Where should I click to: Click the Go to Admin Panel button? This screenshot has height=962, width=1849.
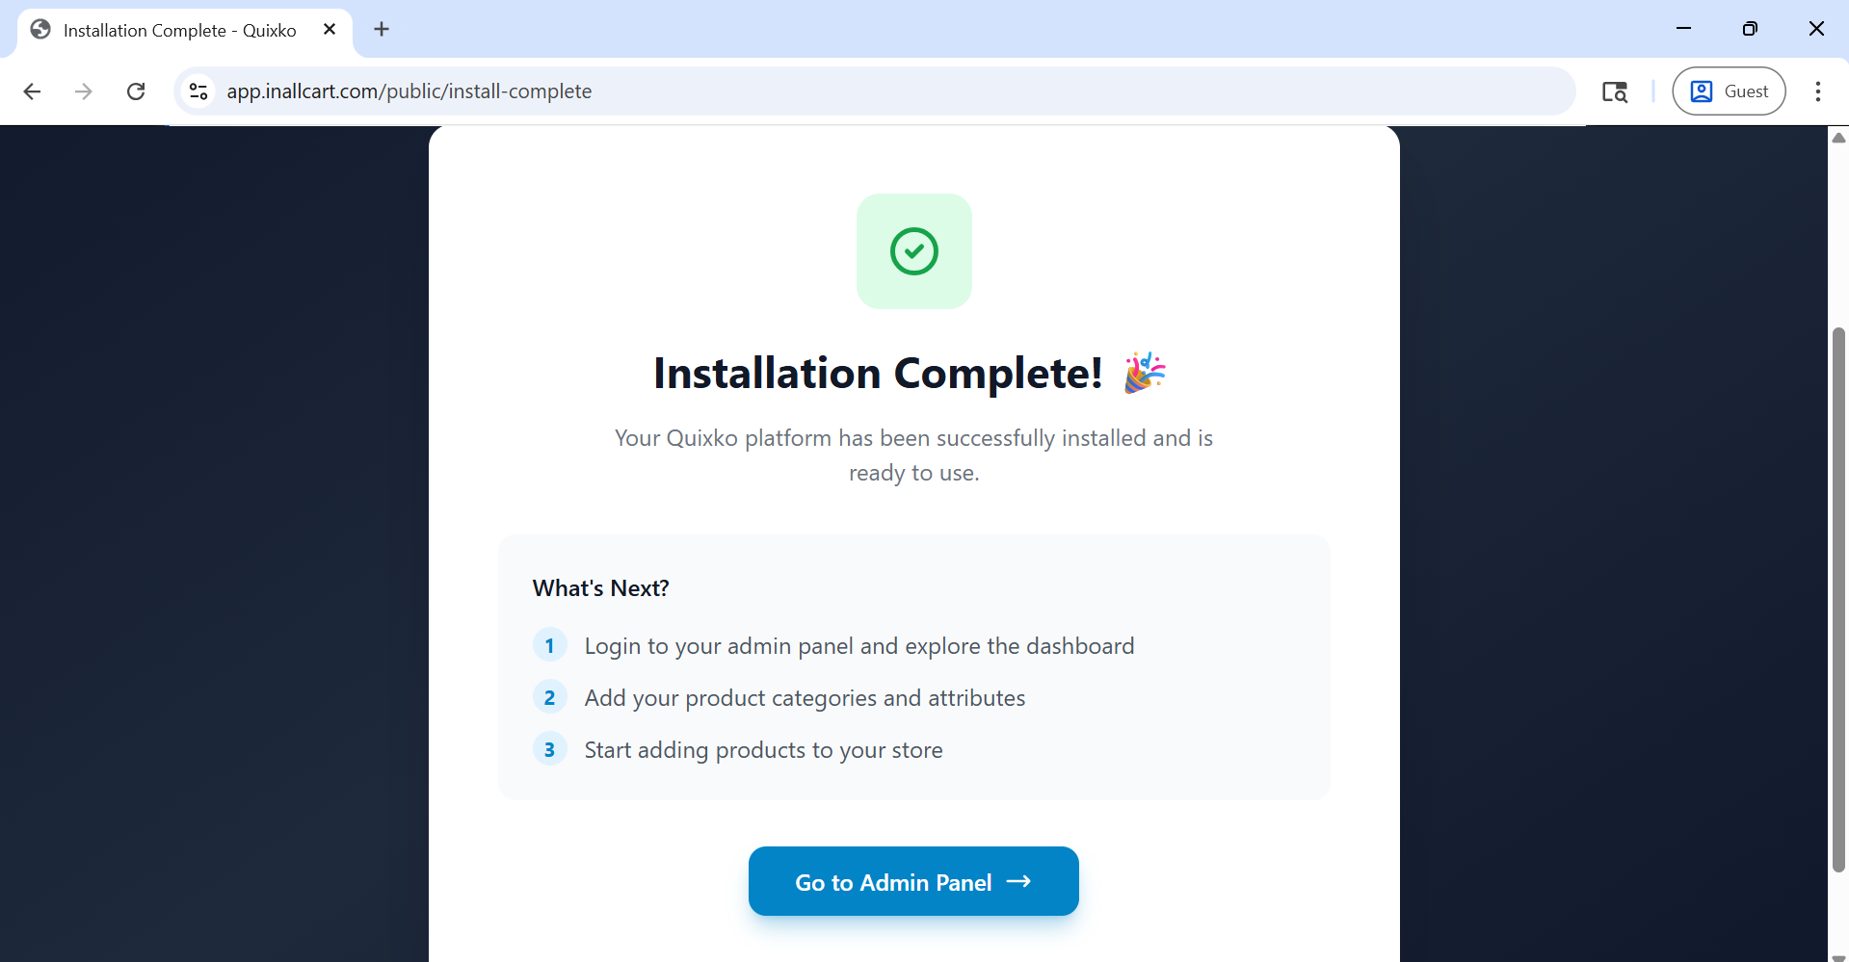(913, 881)
